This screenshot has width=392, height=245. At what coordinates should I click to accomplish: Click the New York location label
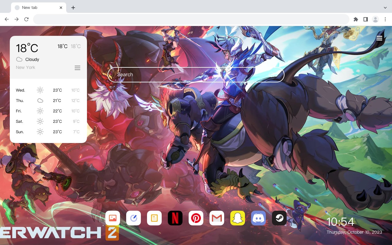(x=25, y=67)
